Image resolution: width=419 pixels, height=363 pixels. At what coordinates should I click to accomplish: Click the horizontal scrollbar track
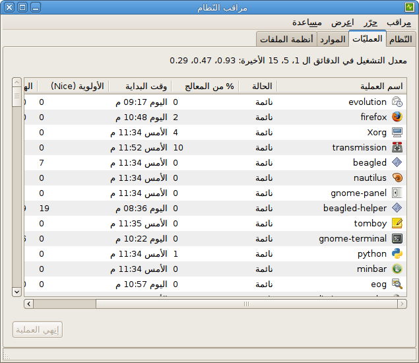pyautogui.click(x=211, y=304)
